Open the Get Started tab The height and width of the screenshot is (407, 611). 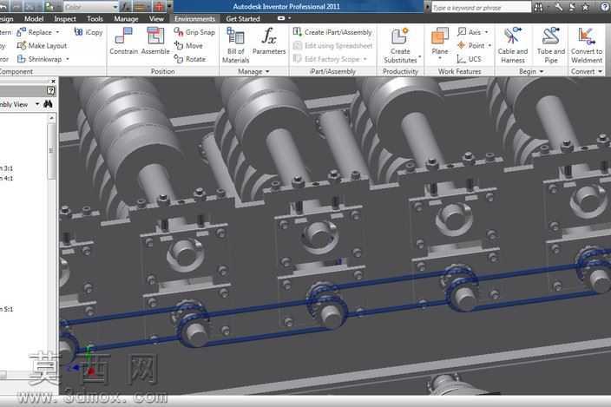click(x=243, y=19)
